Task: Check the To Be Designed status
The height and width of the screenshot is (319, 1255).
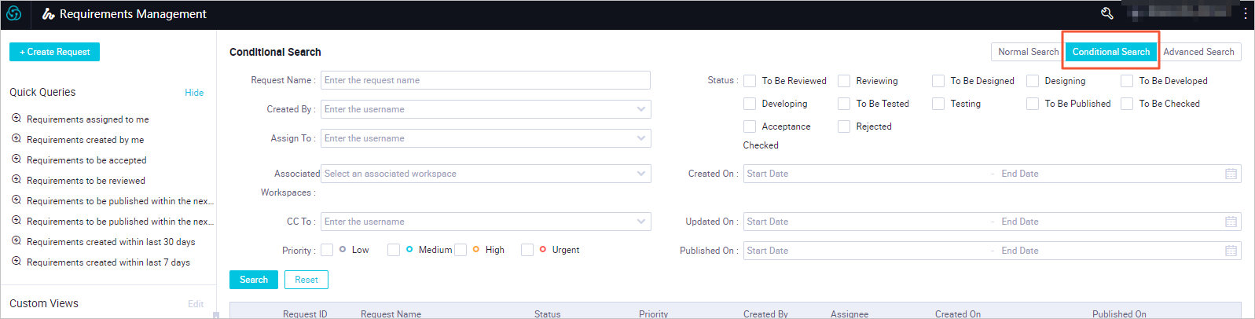Action: pyautogui.click(x=938, y=81)
